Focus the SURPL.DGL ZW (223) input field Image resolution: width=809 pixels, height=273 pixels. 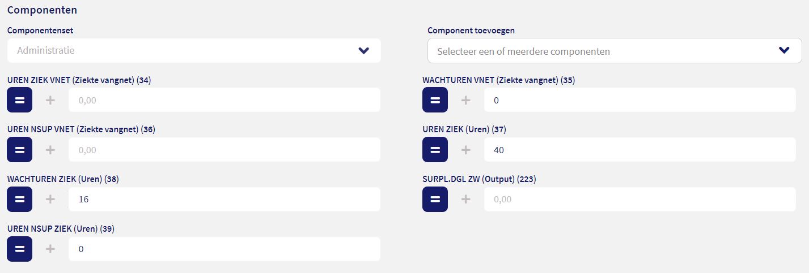coord(639,199)
